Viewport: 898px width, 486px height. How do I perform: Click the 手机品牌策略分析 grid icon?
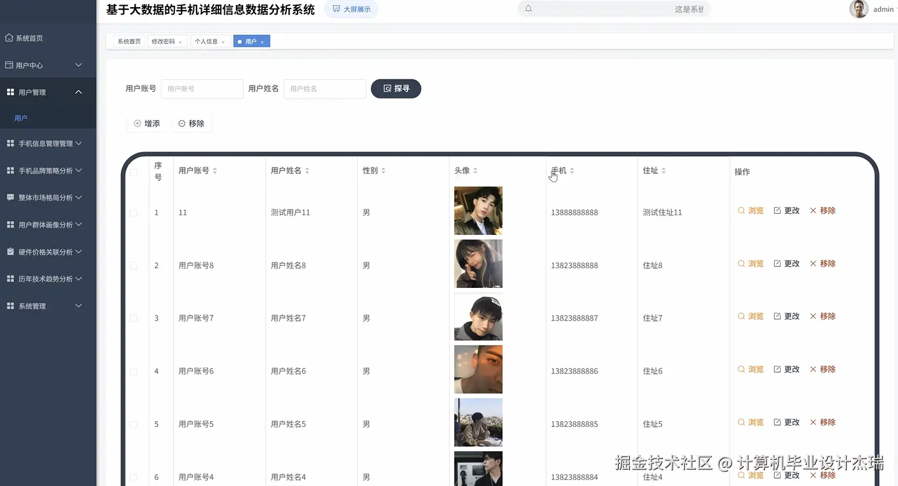point(10,171)
